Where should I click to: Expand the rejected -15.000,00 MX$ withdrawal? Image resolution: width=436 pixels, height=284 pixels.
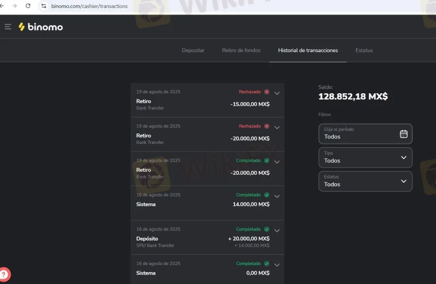[277, 93]
